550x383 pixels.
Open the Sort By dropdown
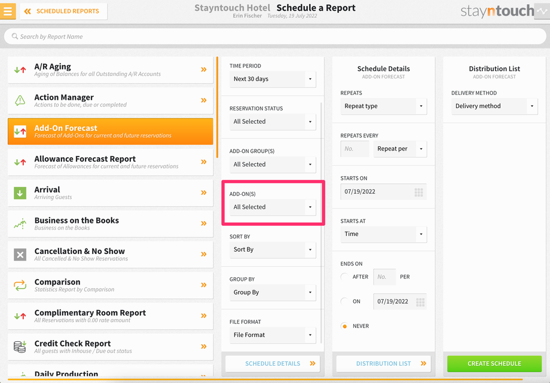point(273,250)
